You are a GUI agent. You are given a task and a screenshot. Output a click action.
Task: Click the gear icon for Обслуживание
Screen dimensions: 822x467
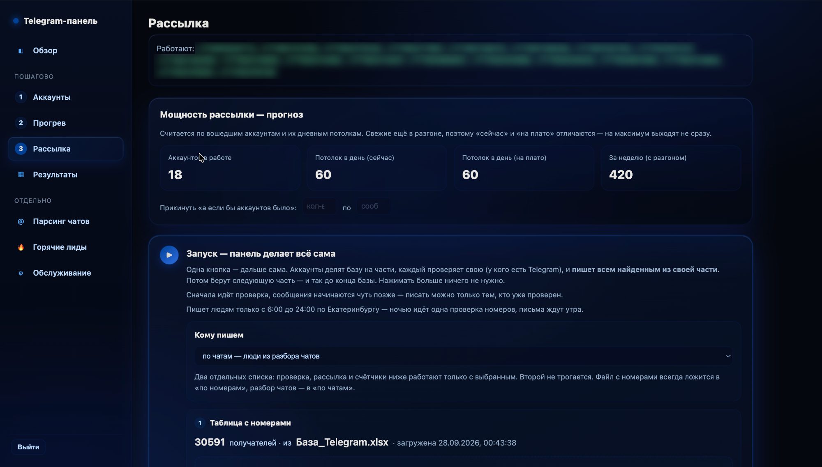(21, 273)
